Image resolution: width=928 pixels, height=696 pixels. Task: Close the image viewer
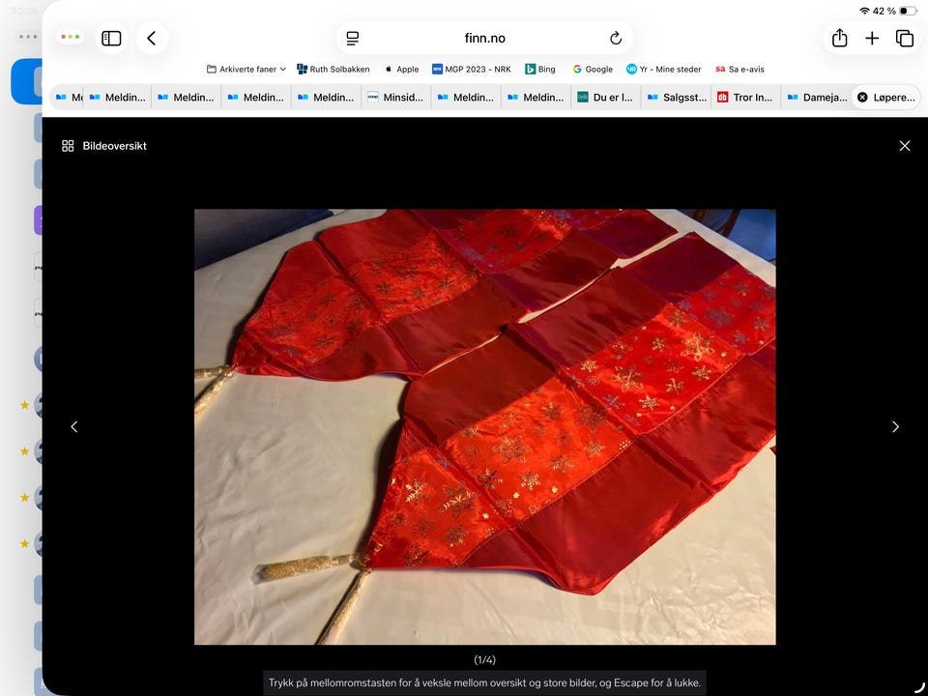pos(905,146)
